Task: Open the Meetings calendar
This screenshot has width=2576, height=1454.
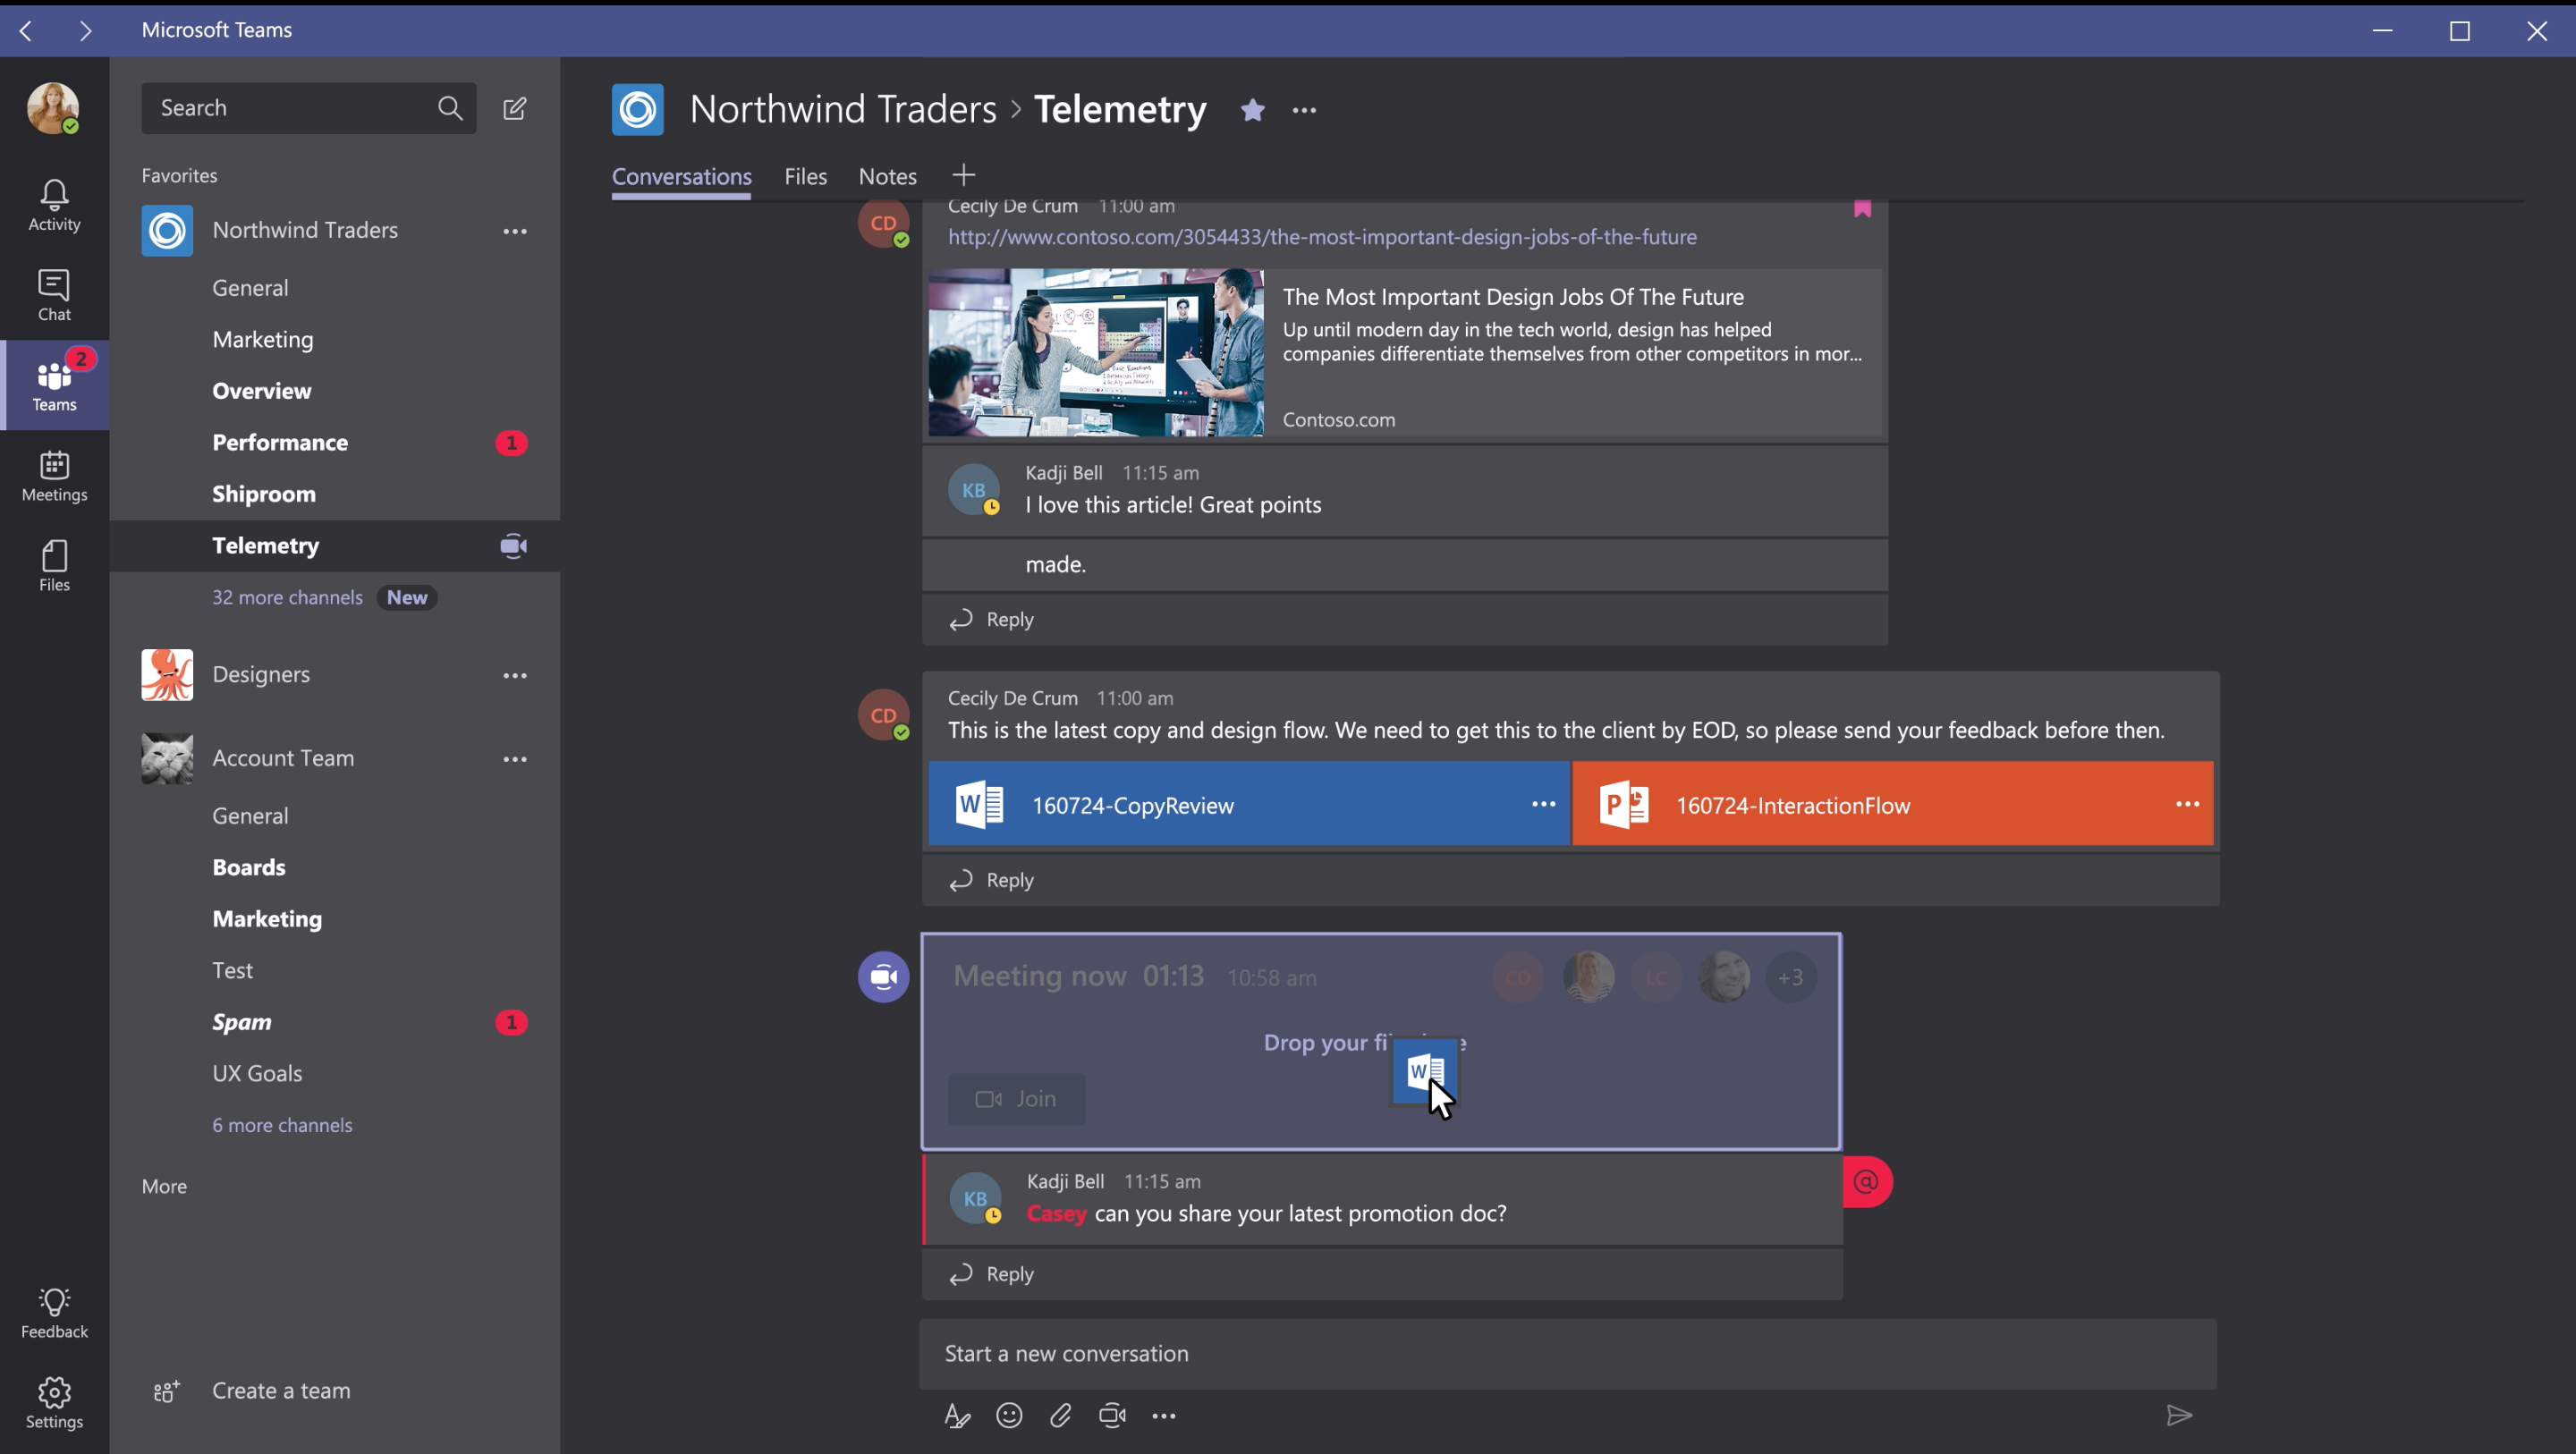Action: pyautogui.click(x=54, y=476)
